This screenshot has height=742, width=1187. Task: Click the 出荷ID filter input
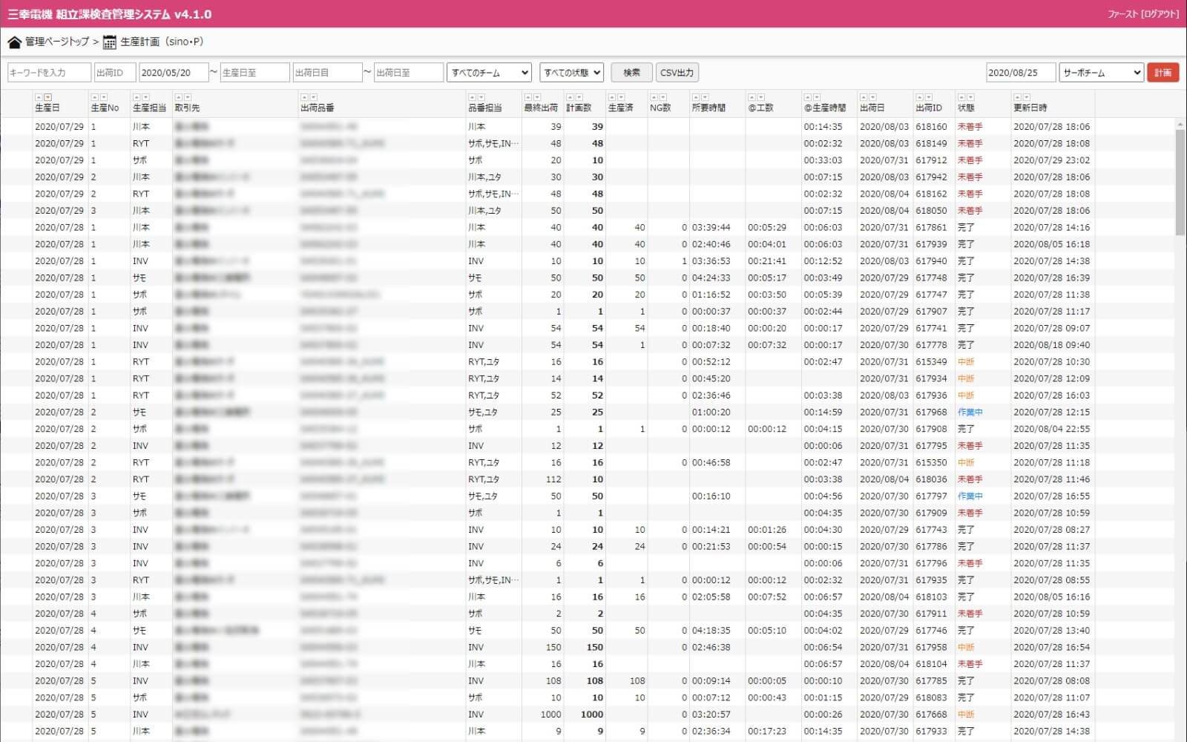coord(115,72)
